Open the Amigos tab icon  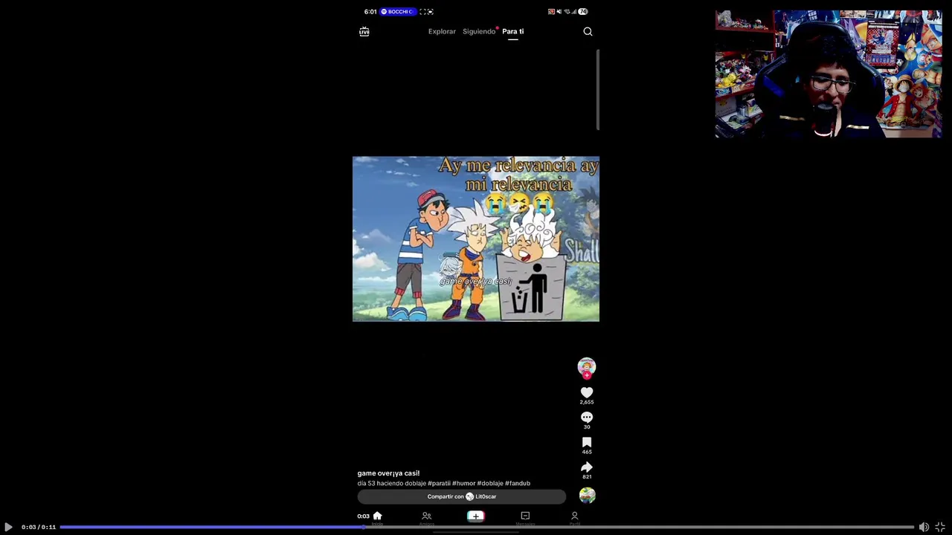pos(426,516)
